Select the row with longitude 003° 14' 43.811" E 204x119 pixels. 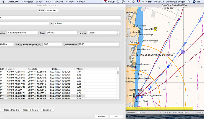pyautogui.click(x=42, y=93)
